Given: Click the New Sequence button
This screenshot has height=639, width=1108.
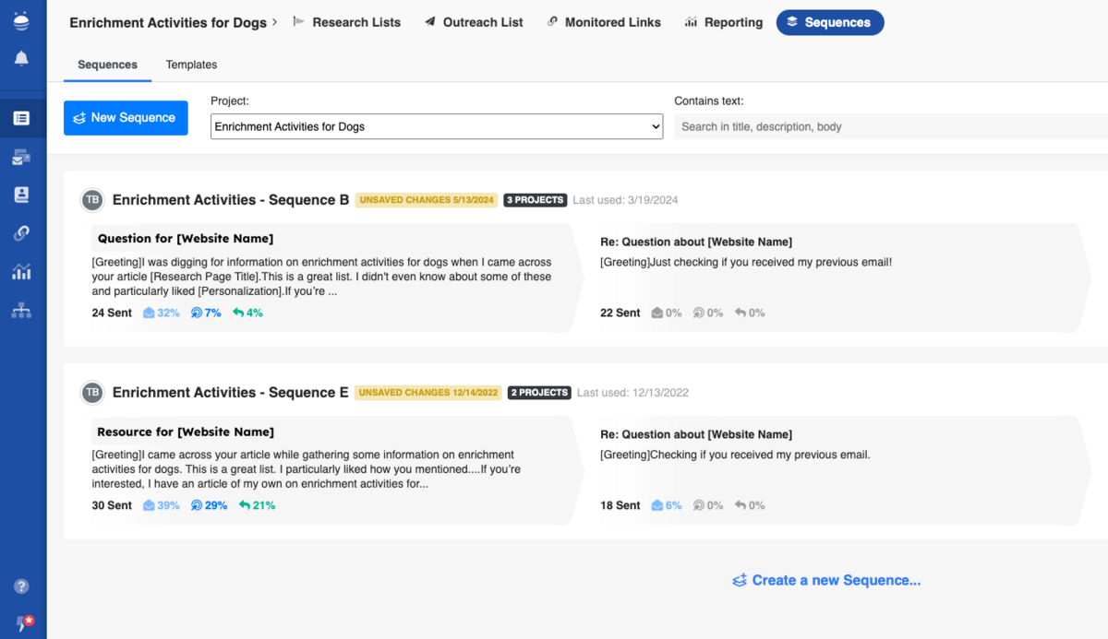Looking at the screenshot, I should [126, 117].
